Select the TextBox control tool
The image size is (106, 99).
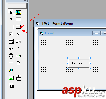[18, 20]
